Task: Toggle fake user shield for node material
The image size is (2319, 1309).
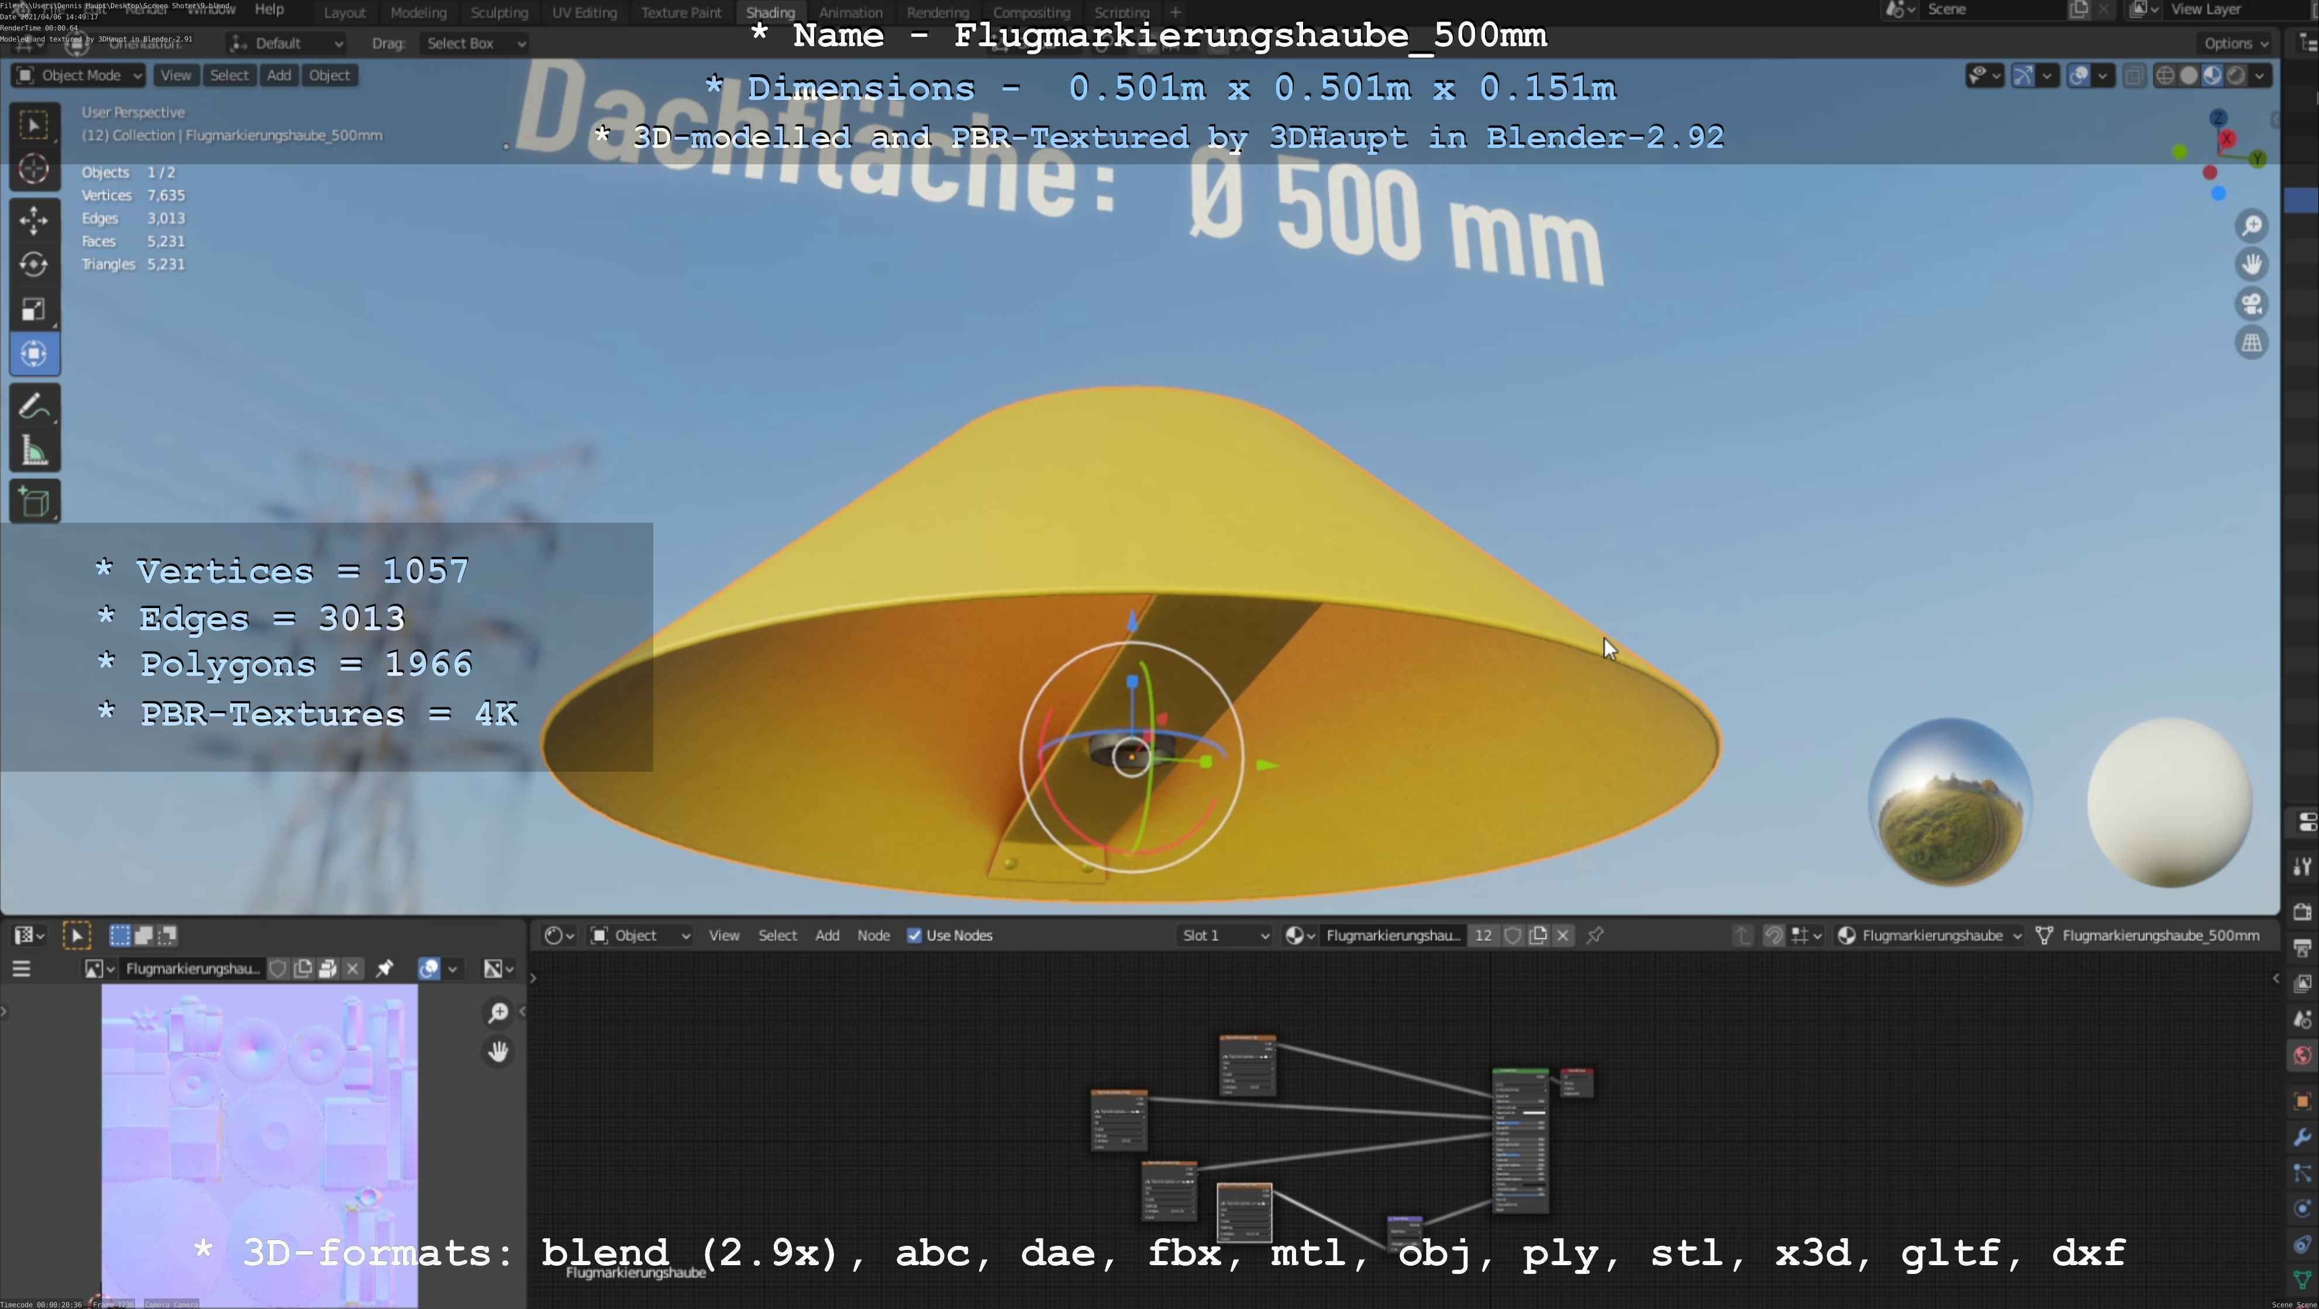Action: pos(1513,935)
